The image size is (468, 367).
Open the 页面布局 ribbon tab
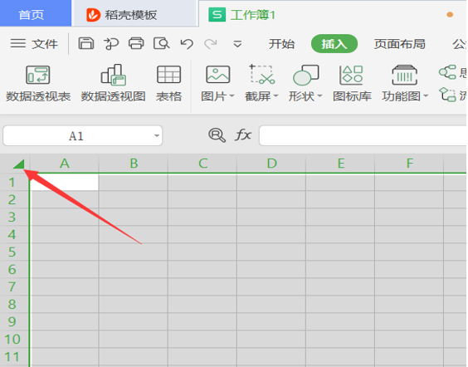coord(400,44)
